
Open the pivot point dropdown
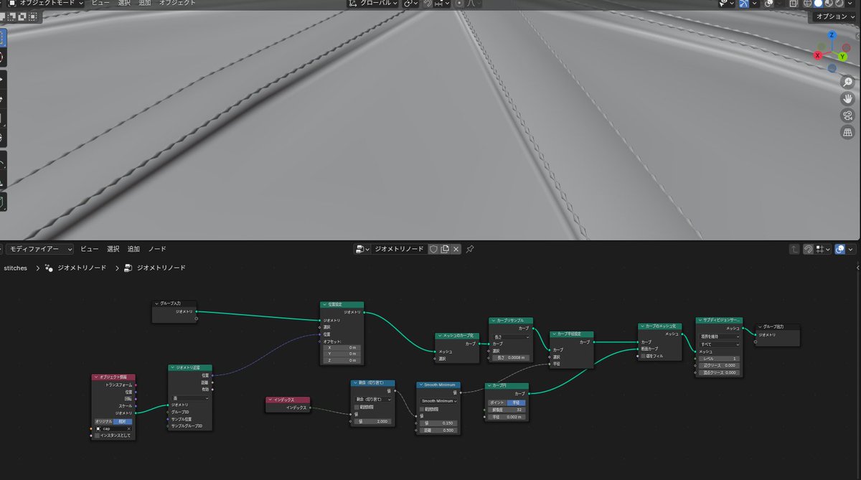tap(411, 3)
